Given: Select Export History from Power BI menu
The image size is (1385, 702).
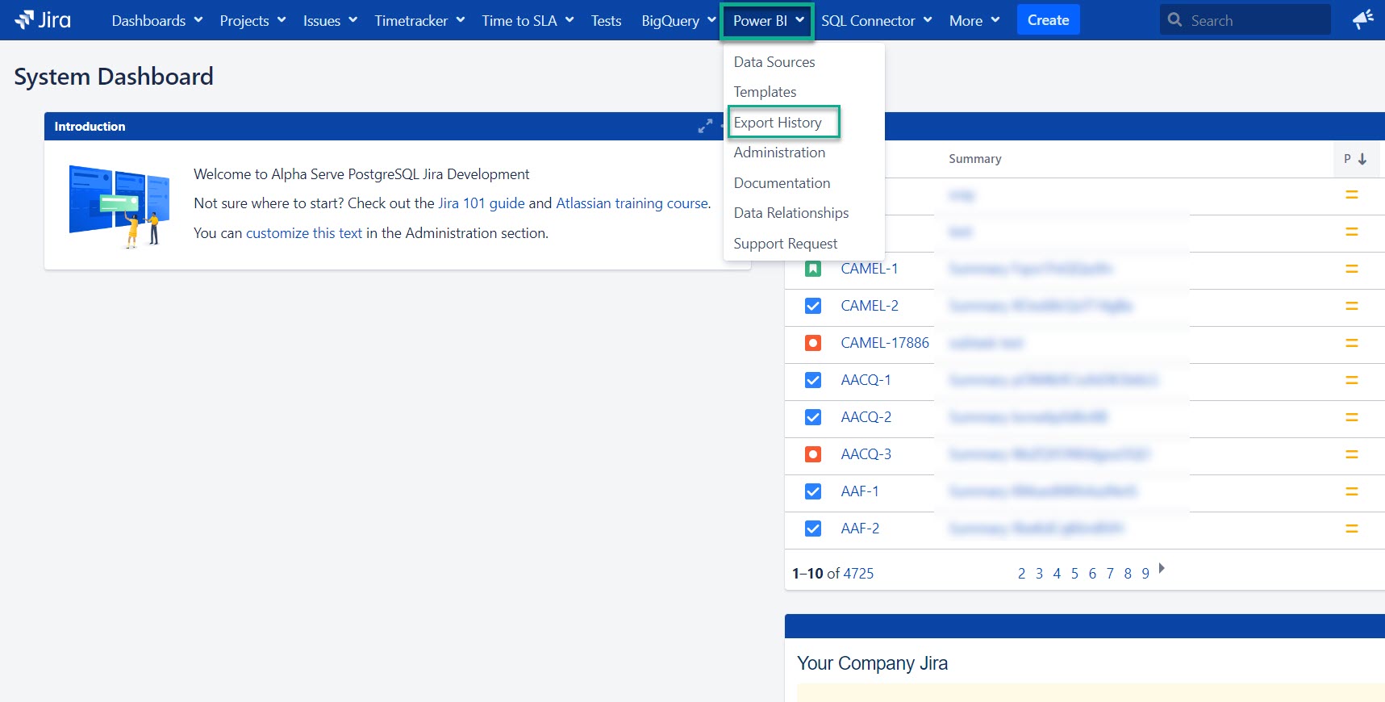Looking at the screenshot, I should 778,123.
